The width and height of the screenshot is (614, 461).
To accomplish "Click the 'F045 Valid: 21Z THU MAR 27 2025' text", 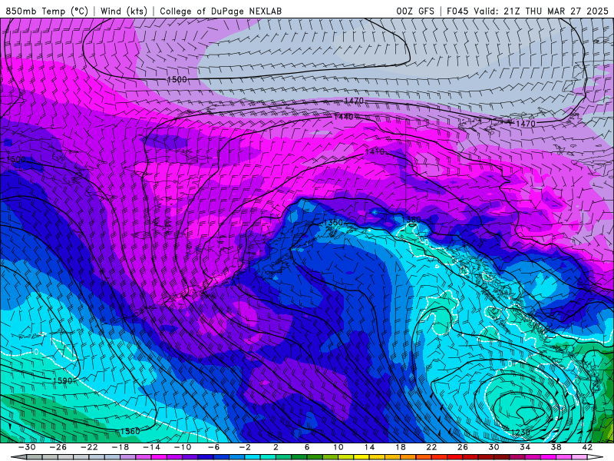I will pos(527,11).
